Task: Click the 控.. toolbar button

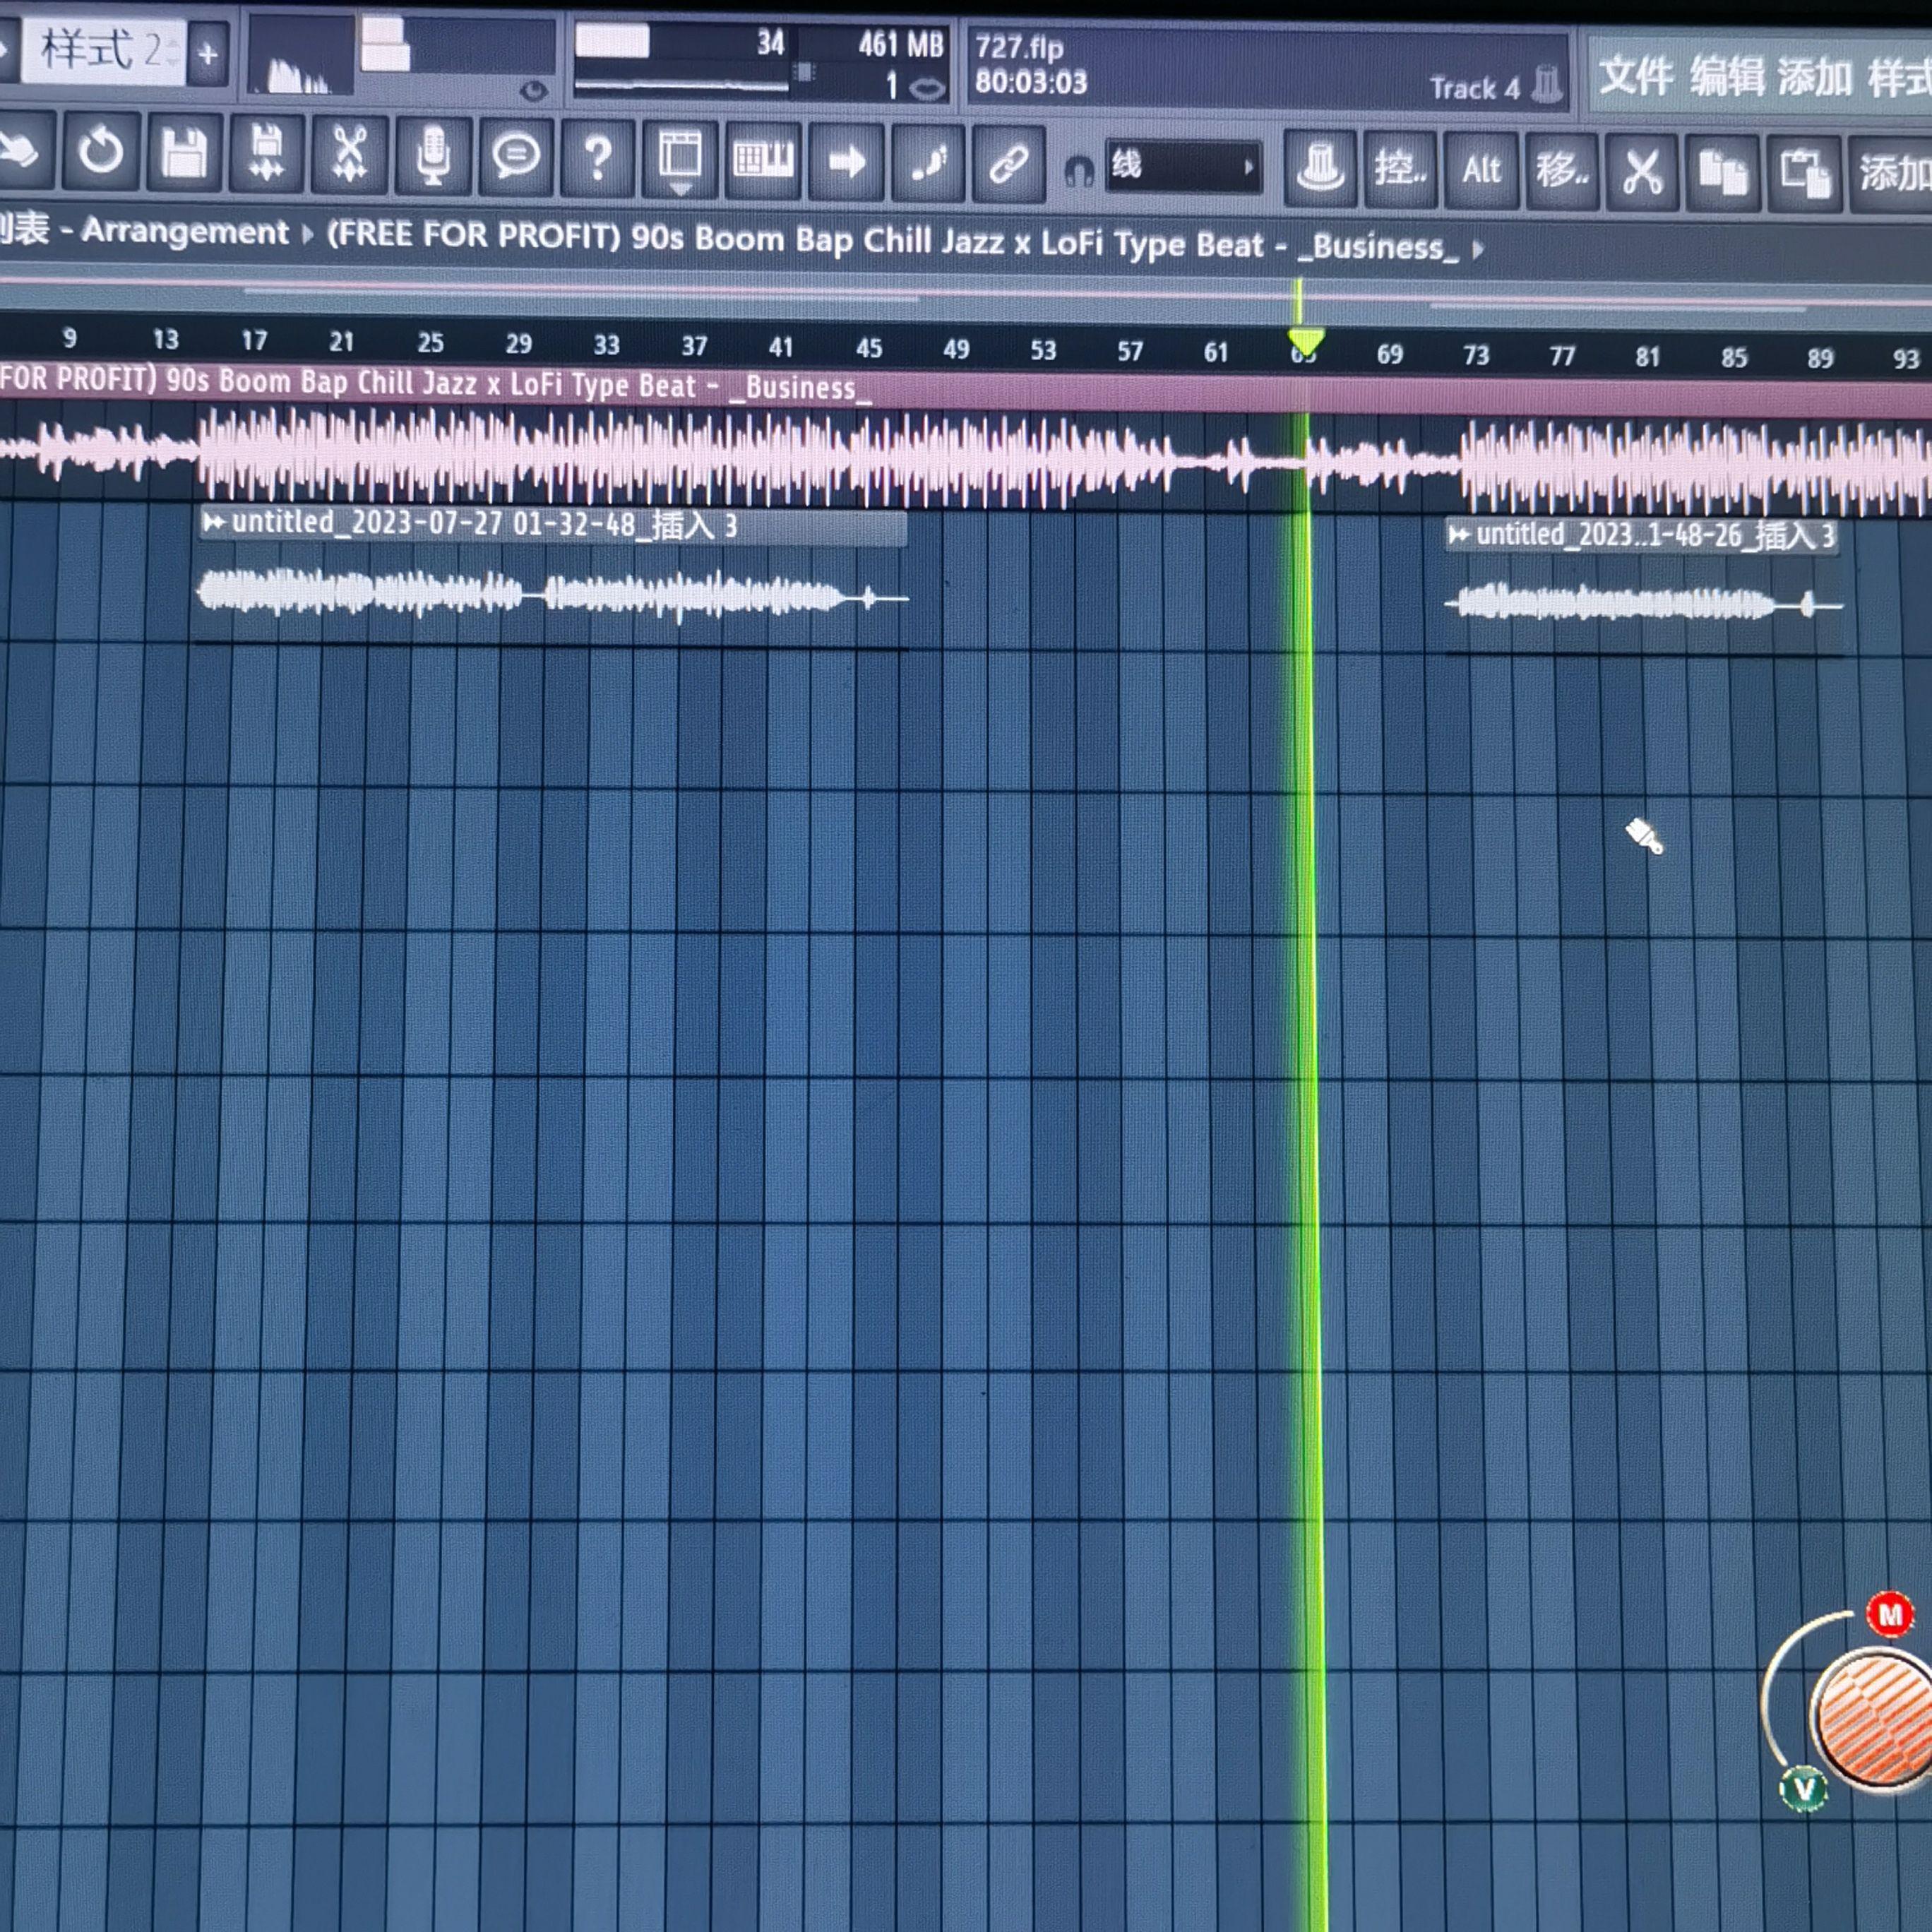Action: (x=1400, y=168)
